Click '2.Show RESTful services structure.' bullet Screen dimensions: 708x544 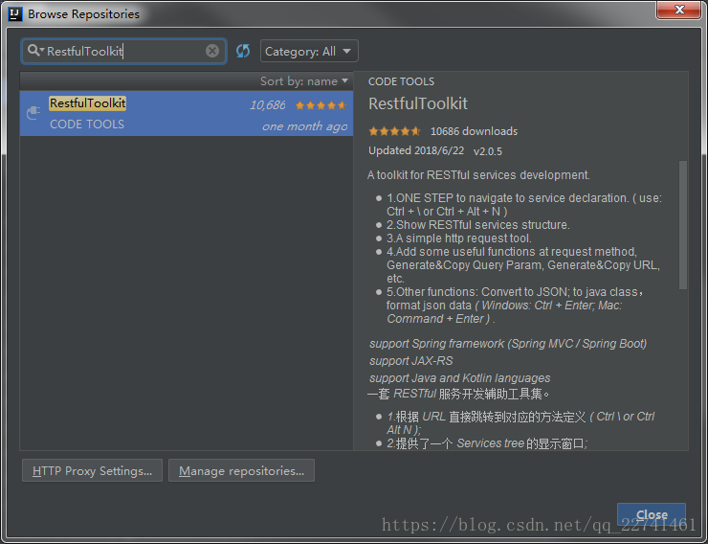tap(478, 225)
